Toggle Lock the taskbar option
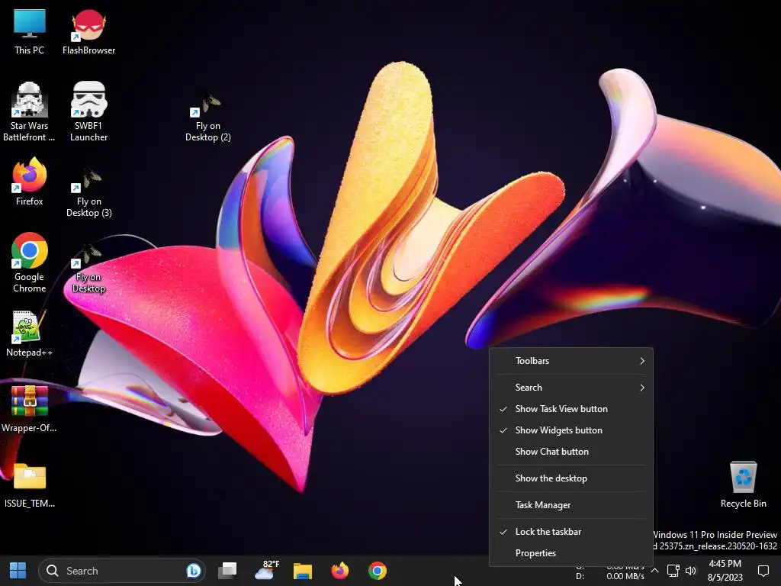This screenshot has height=586, width=781. [x=570, y=532]
